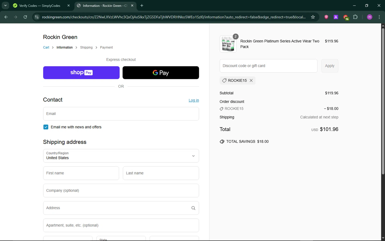Open the extension with badge 16
The image size is (385, 241).
[x=346, y=17]
